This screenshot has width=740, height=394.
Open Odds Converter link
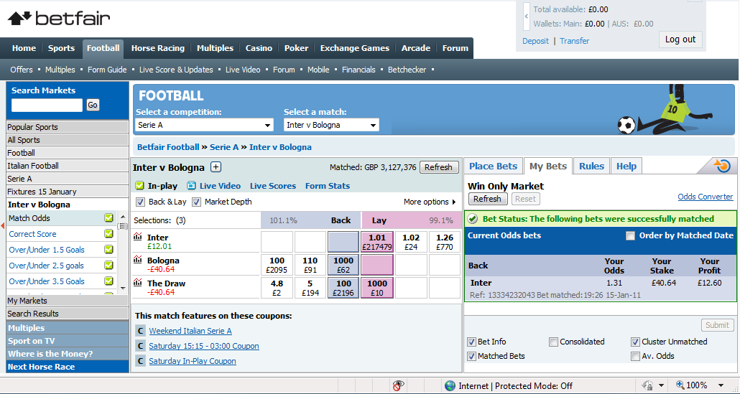[705, 197]
